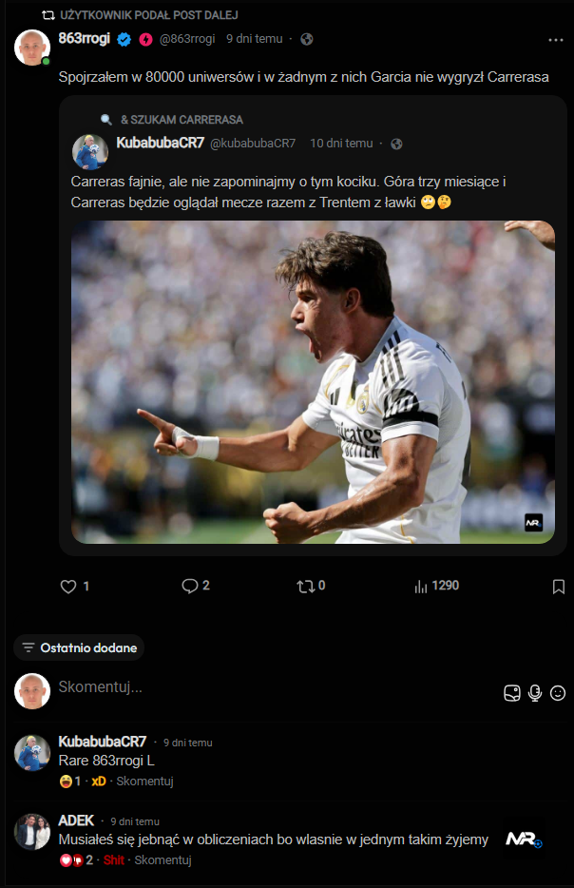This screenshot has width=574, height=888.
Task: Type in the 'Skomentuj...' comment field
Action: point(266,686)
